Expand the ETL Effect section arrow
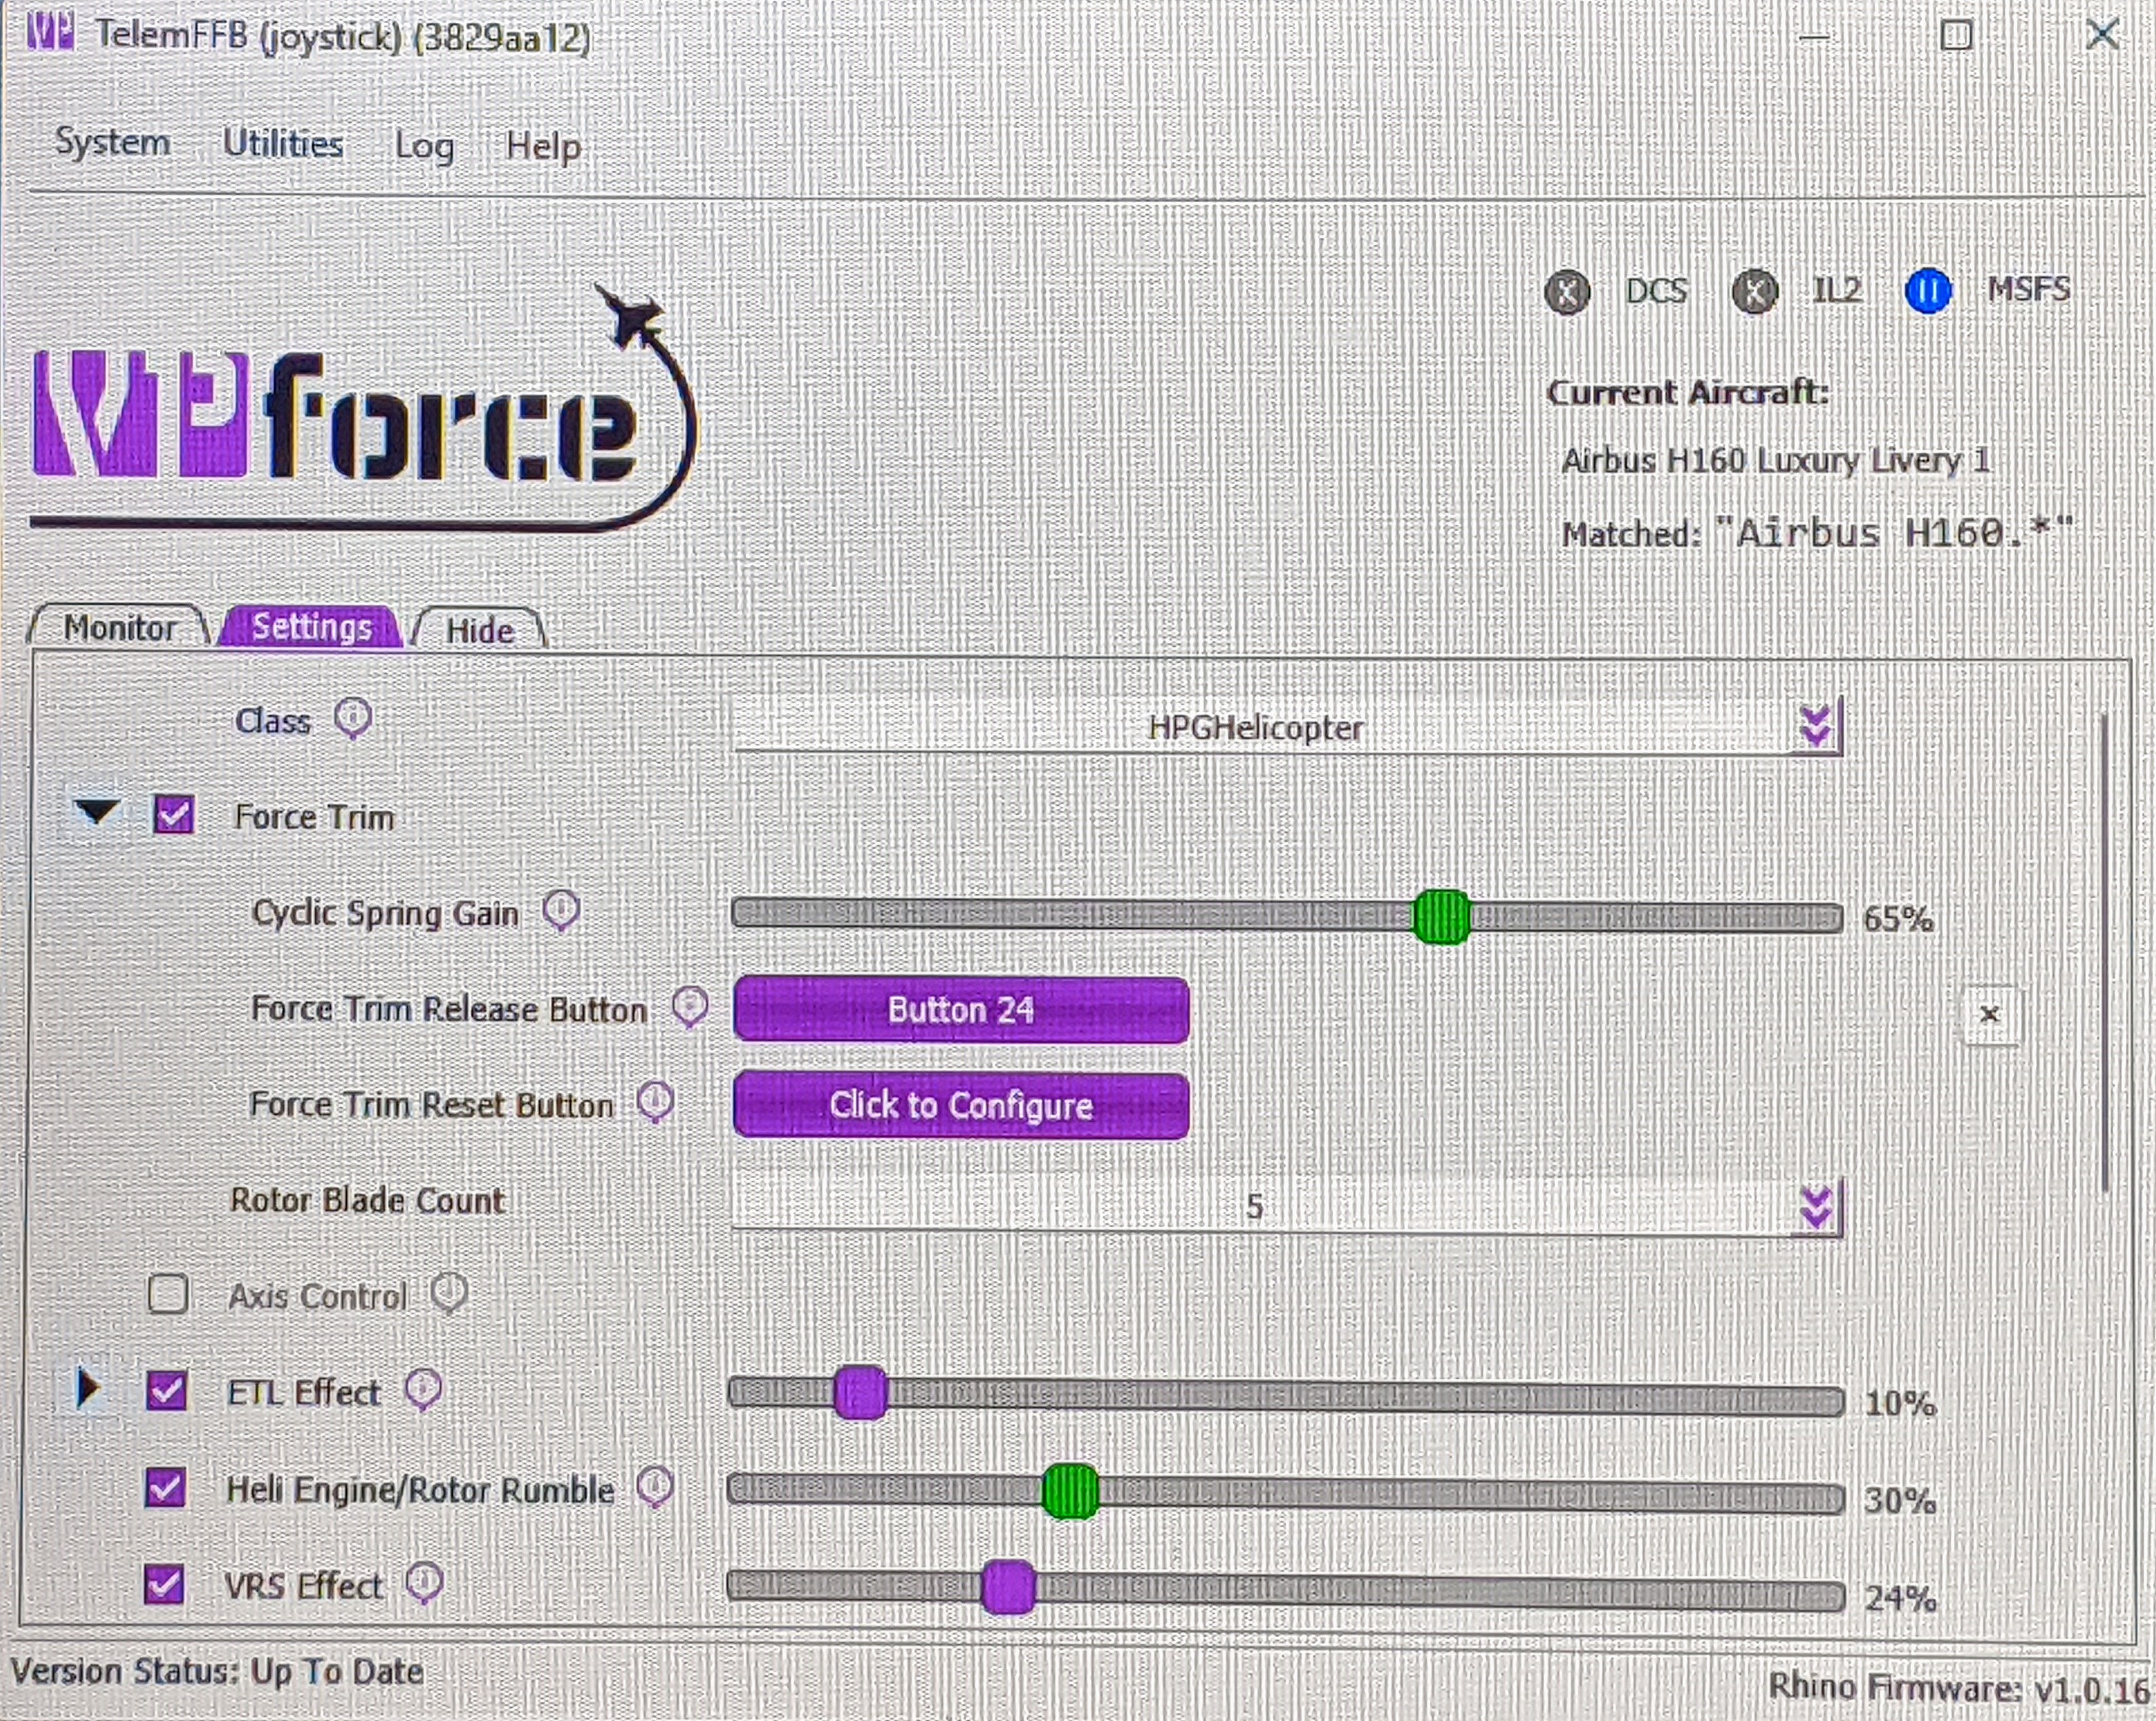 point(88,1388)
